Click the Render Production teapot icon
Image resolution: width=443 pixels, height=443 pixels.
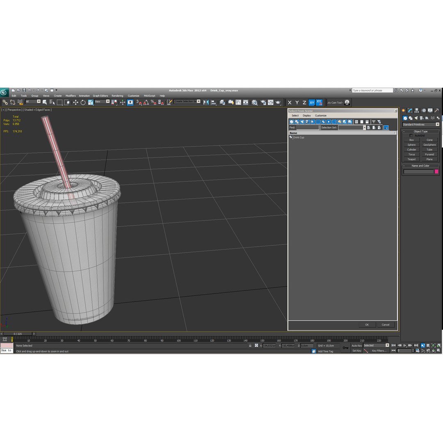[x=278, y=102]
